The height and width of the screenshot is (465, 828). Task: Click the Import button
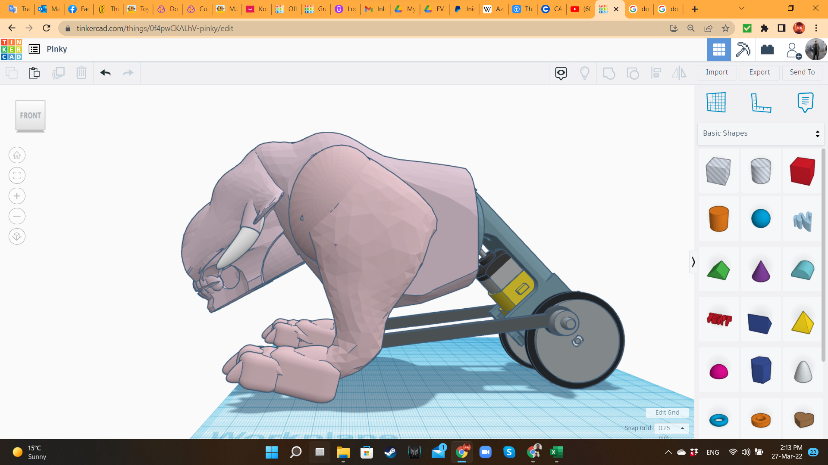click(x=717, y=72)
